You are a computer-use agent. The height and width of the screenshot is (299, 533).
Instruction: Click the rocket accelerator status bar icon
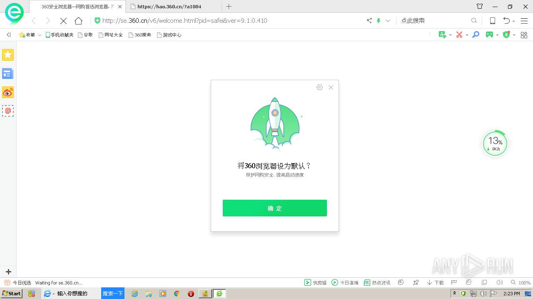416,282
